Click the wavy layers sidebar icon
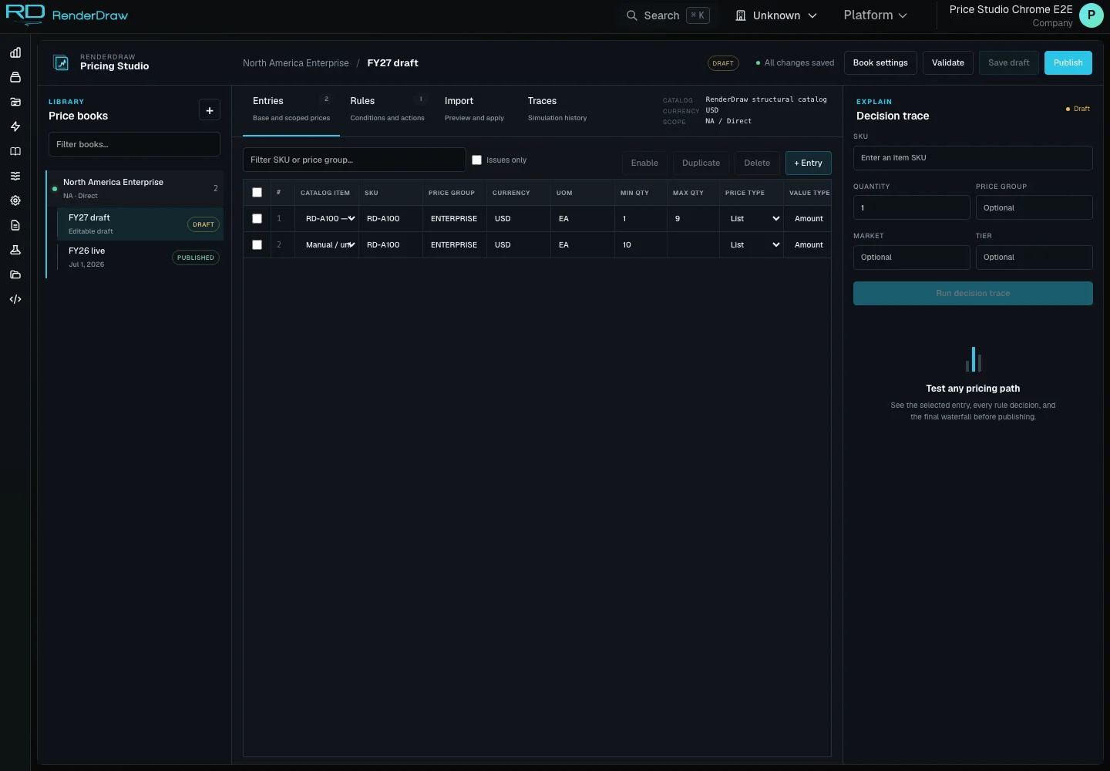 coord(15,176)
